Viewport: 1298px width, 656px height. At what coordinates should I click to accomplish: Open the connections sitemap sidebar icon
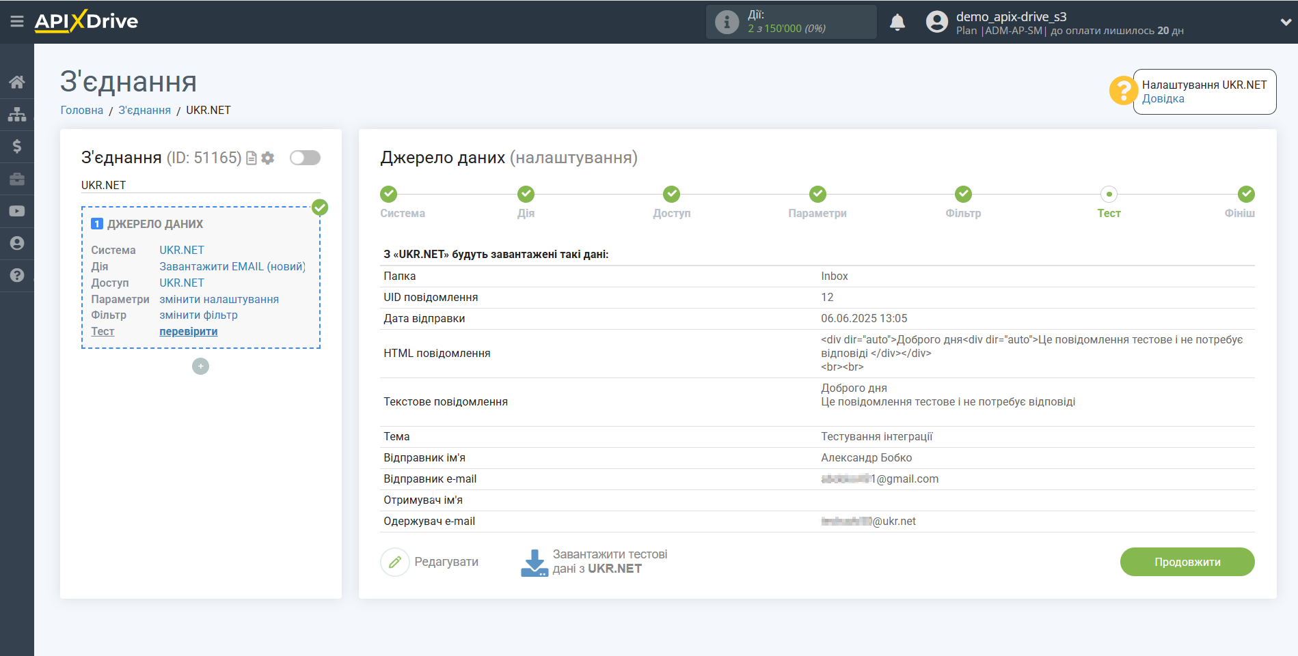click(17, 114)
